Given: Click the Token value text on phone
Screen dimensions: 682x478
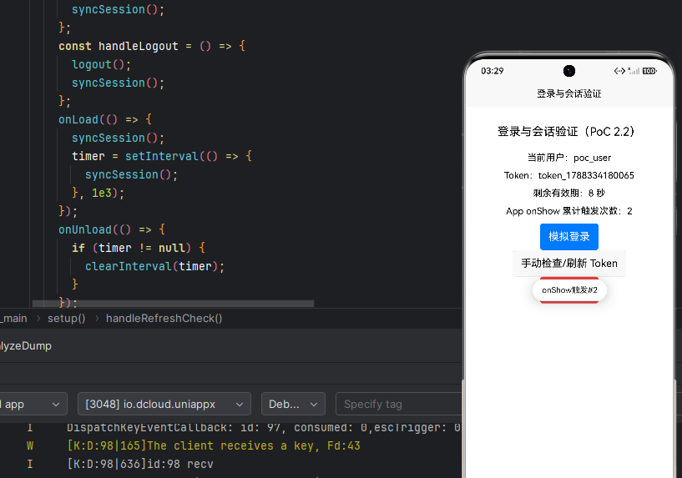Looking at the screenshot, I should tap(586, 175).
